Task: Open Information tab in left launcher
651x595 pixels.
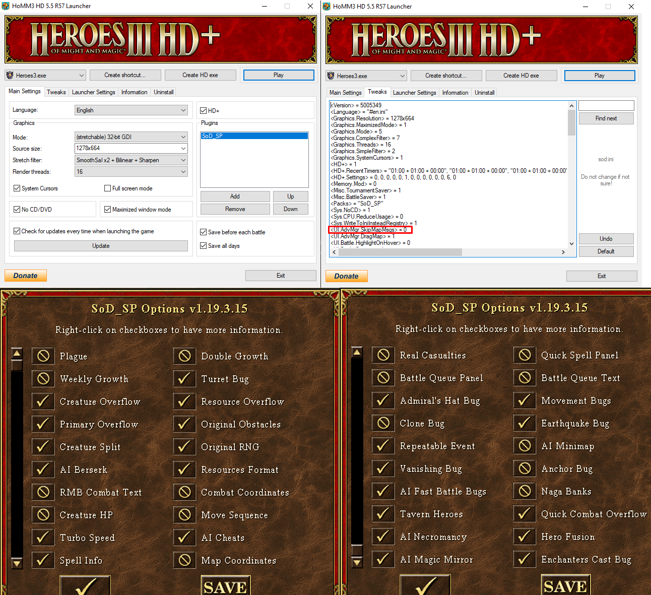Action: [x=135, y=92]
